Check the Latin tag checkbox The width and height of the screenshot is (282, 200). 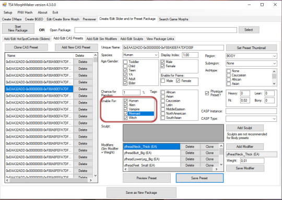[x=163, y=105]
